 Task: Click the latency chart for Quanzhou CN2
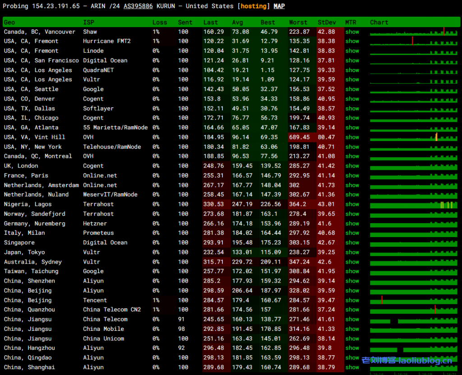(x=414, y=310)
